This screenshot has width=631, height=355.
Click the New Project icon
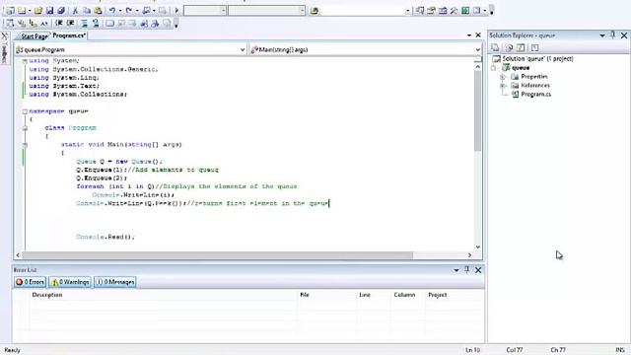point(11,11)
